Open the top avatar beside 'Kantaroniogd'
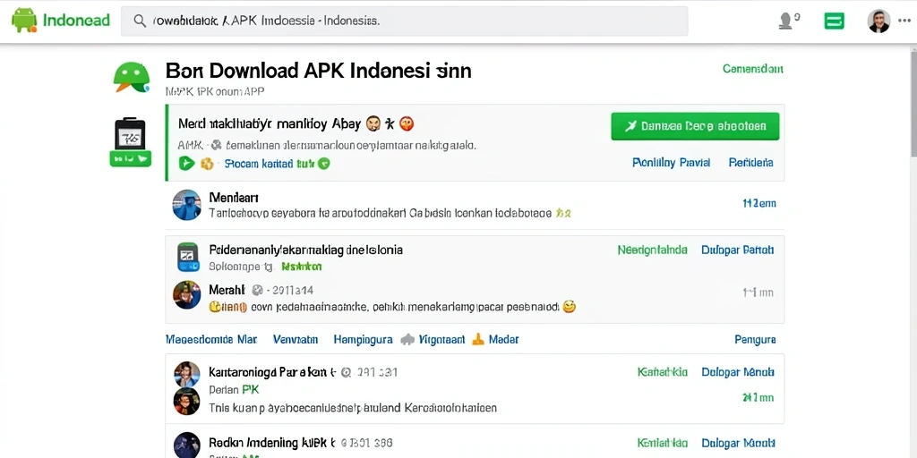This screenshot has width=917, height=458. tap(186, 374)
